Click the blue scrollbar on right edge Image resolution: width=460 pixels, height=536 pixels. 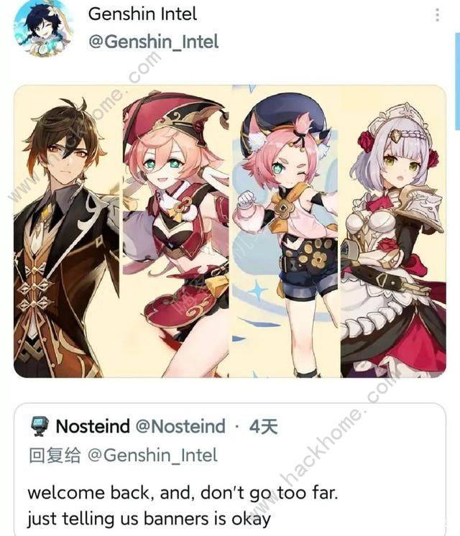tap(457, 81)
